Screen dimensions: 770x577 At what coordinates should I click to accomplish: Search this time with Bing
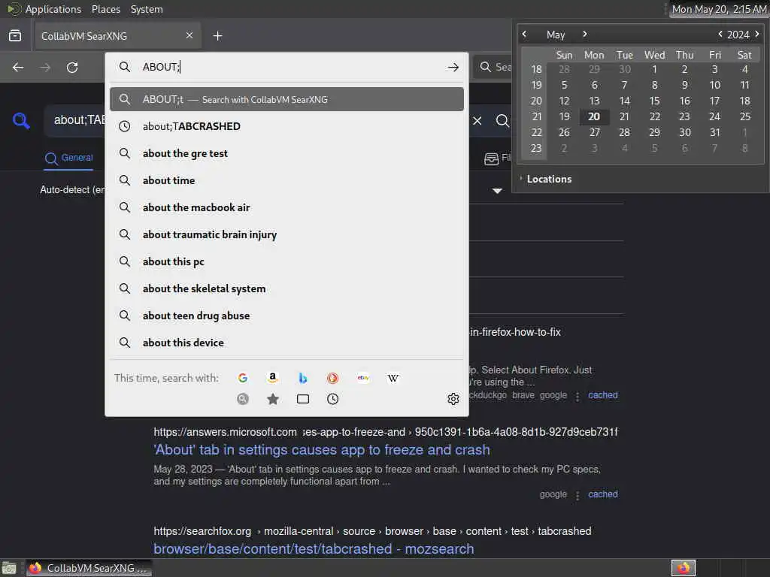click(x=303, y=378)
